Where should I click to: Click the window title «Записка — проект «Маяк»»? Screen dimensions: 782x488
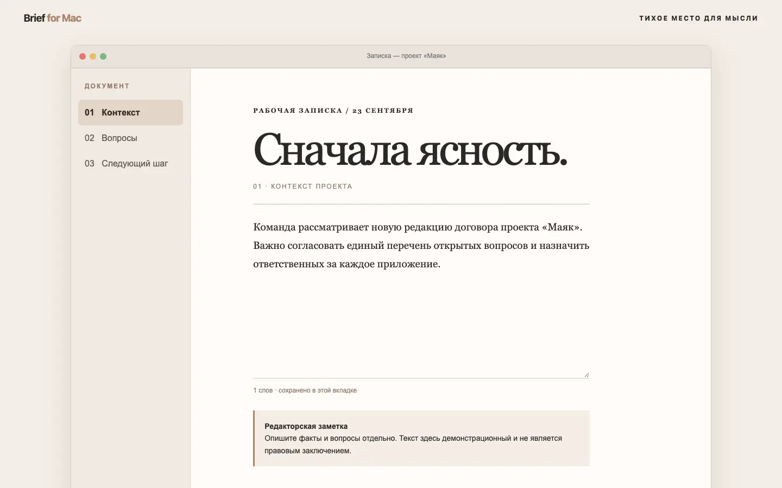tap(406, 56)
